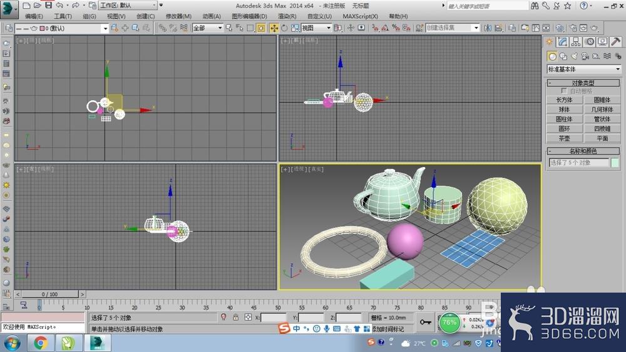Viewport: 626px width, 352px height.
Task: Click the 几何球体 geosphere button
Action: [x=602, y=109]
